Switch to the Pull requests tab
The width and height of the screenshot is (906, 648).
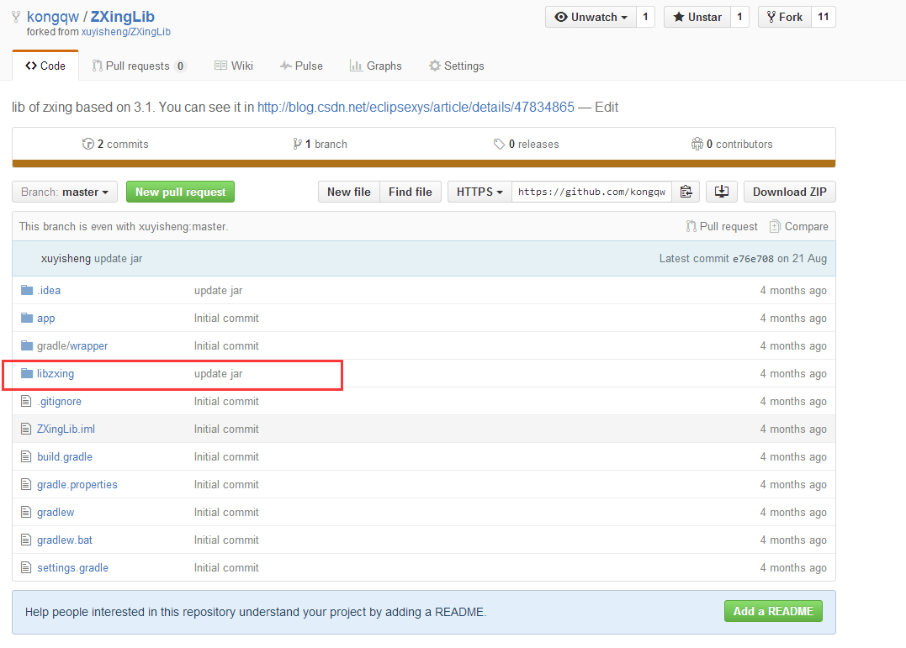pos(138,66)
